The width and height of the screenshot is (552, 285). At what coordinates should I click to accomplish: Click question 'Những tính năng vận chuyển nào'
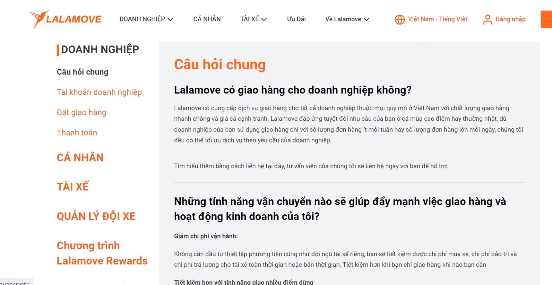340,209
